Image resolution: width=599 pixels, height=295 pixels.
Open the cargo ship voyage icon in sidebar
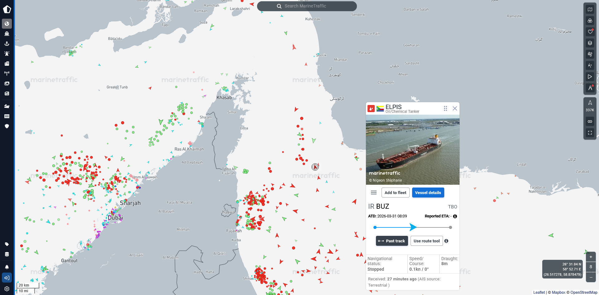coord(7,106)
